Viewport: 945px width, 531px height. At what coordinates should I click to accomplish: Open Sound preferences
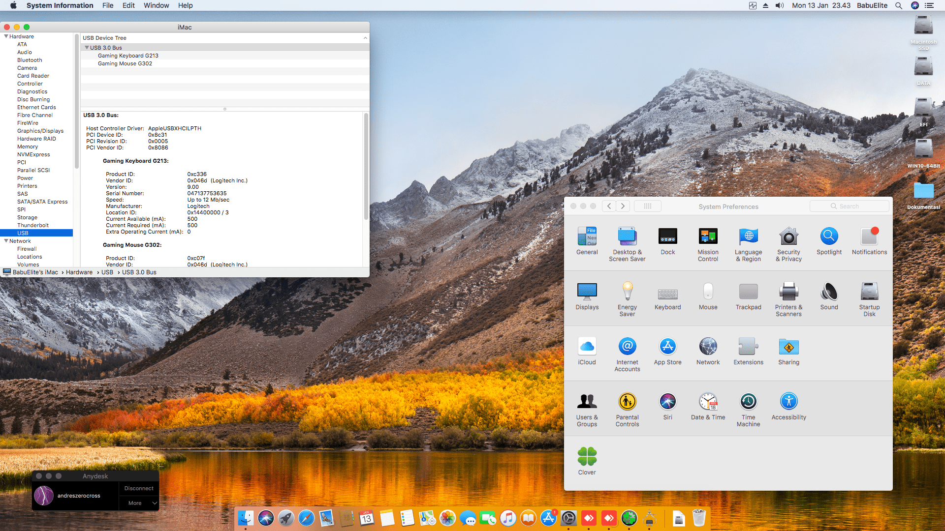pos(829,293)
